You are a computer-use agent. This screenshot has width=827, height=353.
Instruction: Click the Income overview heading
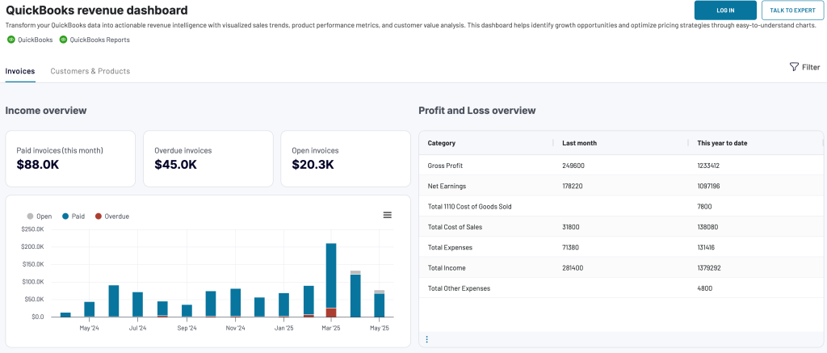click(x=46, y=111)
